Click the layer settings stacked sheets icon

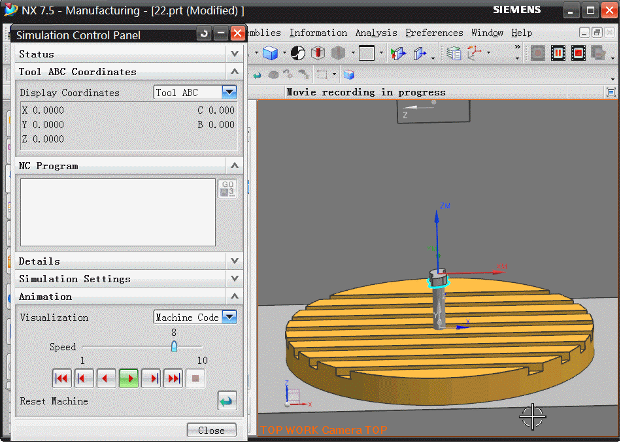(454, 53)
